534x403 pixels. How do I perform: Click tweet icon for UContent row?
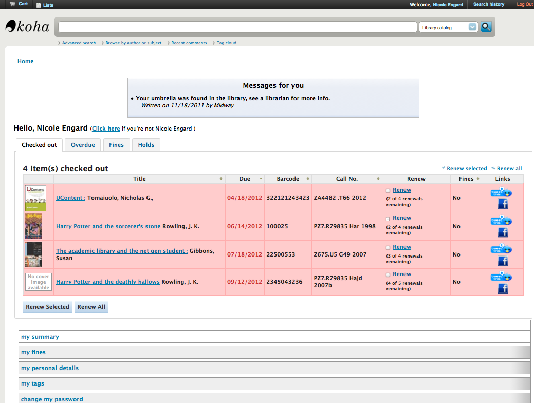501,193
